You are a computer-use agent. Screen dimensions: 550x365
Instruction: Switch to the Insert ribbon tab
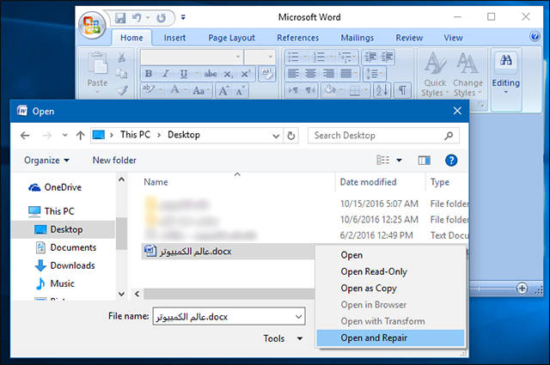(x=174, y=38)
